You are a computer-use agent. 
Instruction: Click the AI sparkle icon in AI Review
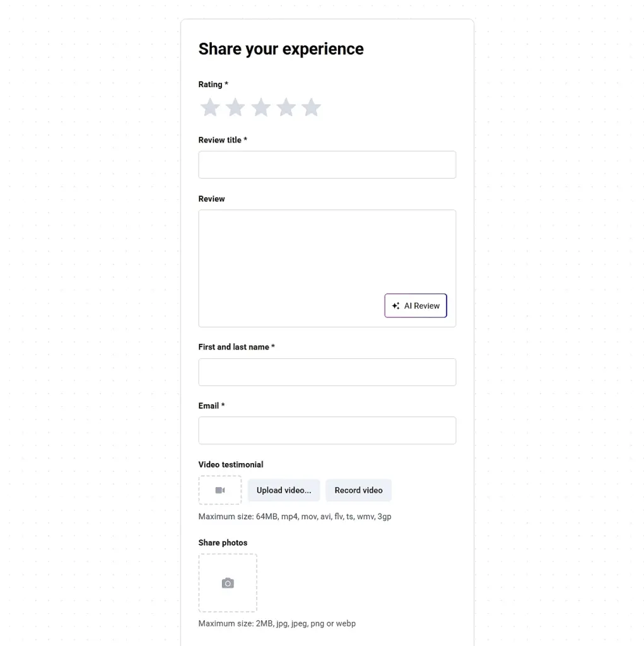coord(395,305)
